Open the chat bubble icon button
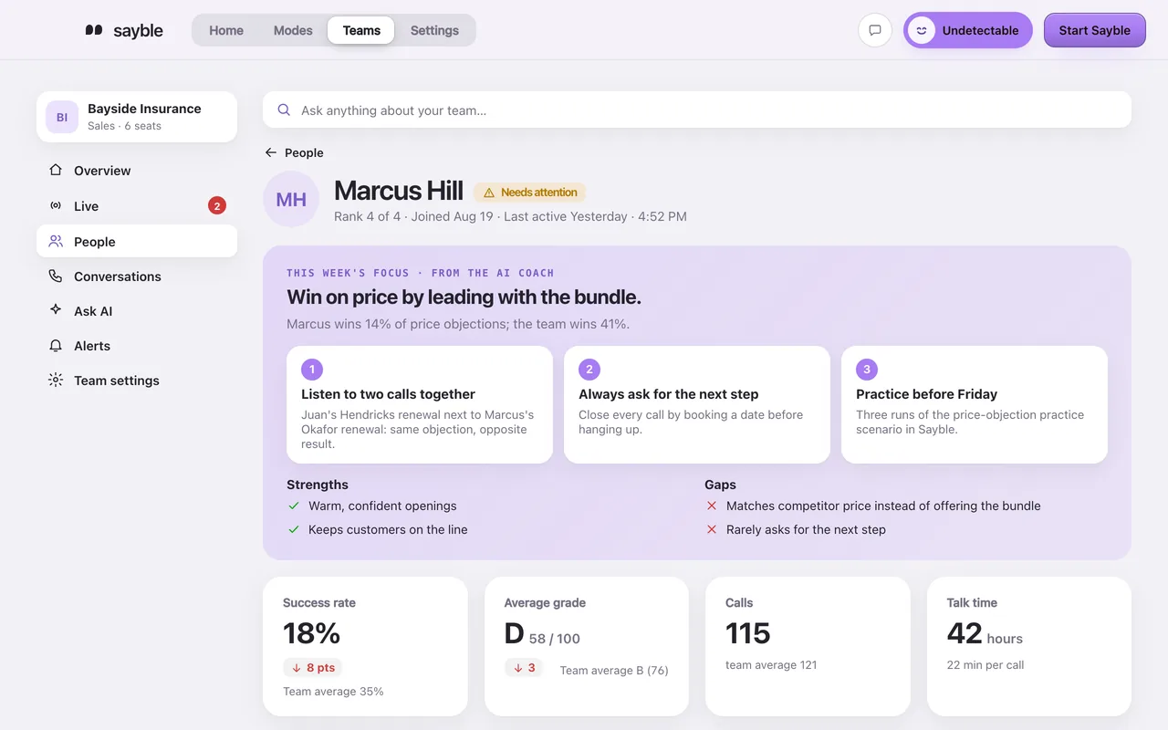 (875, 30)
